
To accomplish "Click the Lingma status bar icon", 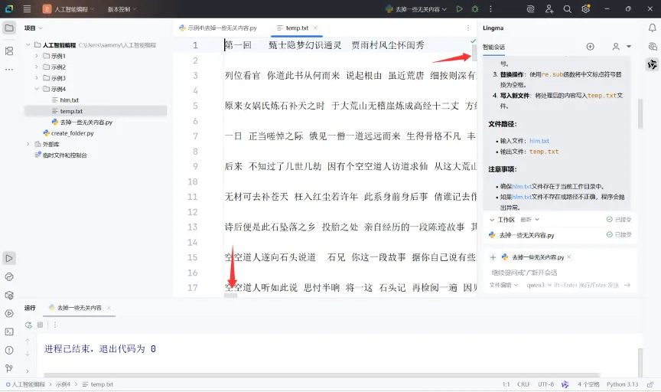I will (x=565, y=384).
